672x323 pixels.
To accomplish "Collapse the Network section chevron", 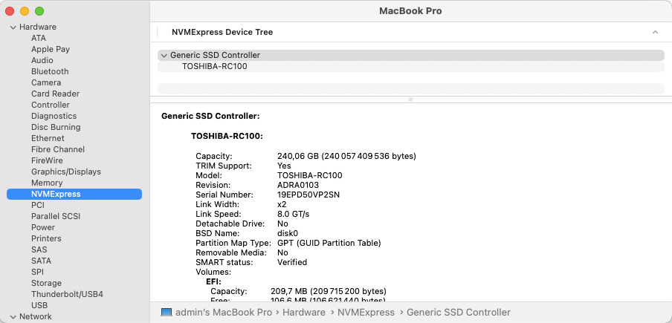I will click(13, 316).
